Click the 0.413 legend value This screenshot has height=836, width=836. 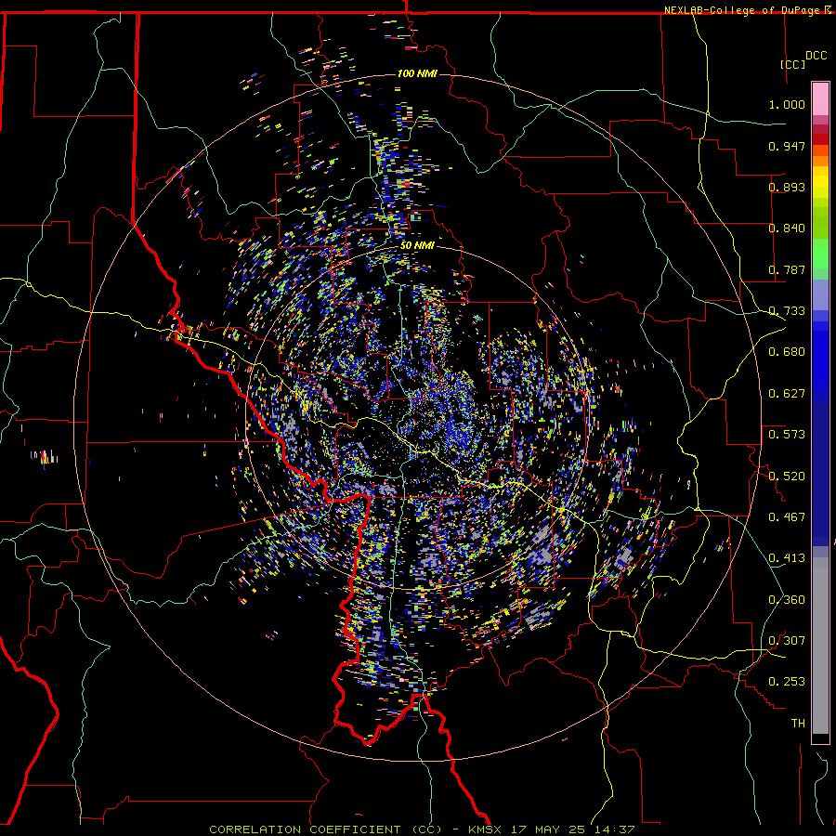pos(787,558)
